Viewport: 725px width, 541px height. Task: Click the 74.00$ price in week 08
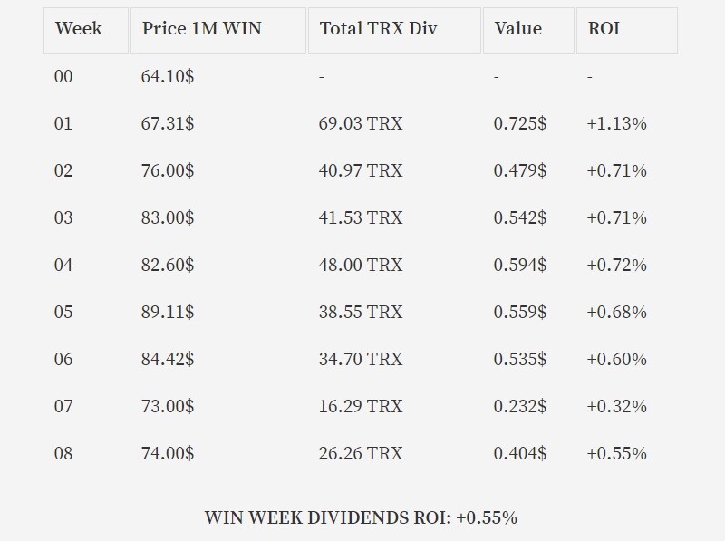(168, 454)
